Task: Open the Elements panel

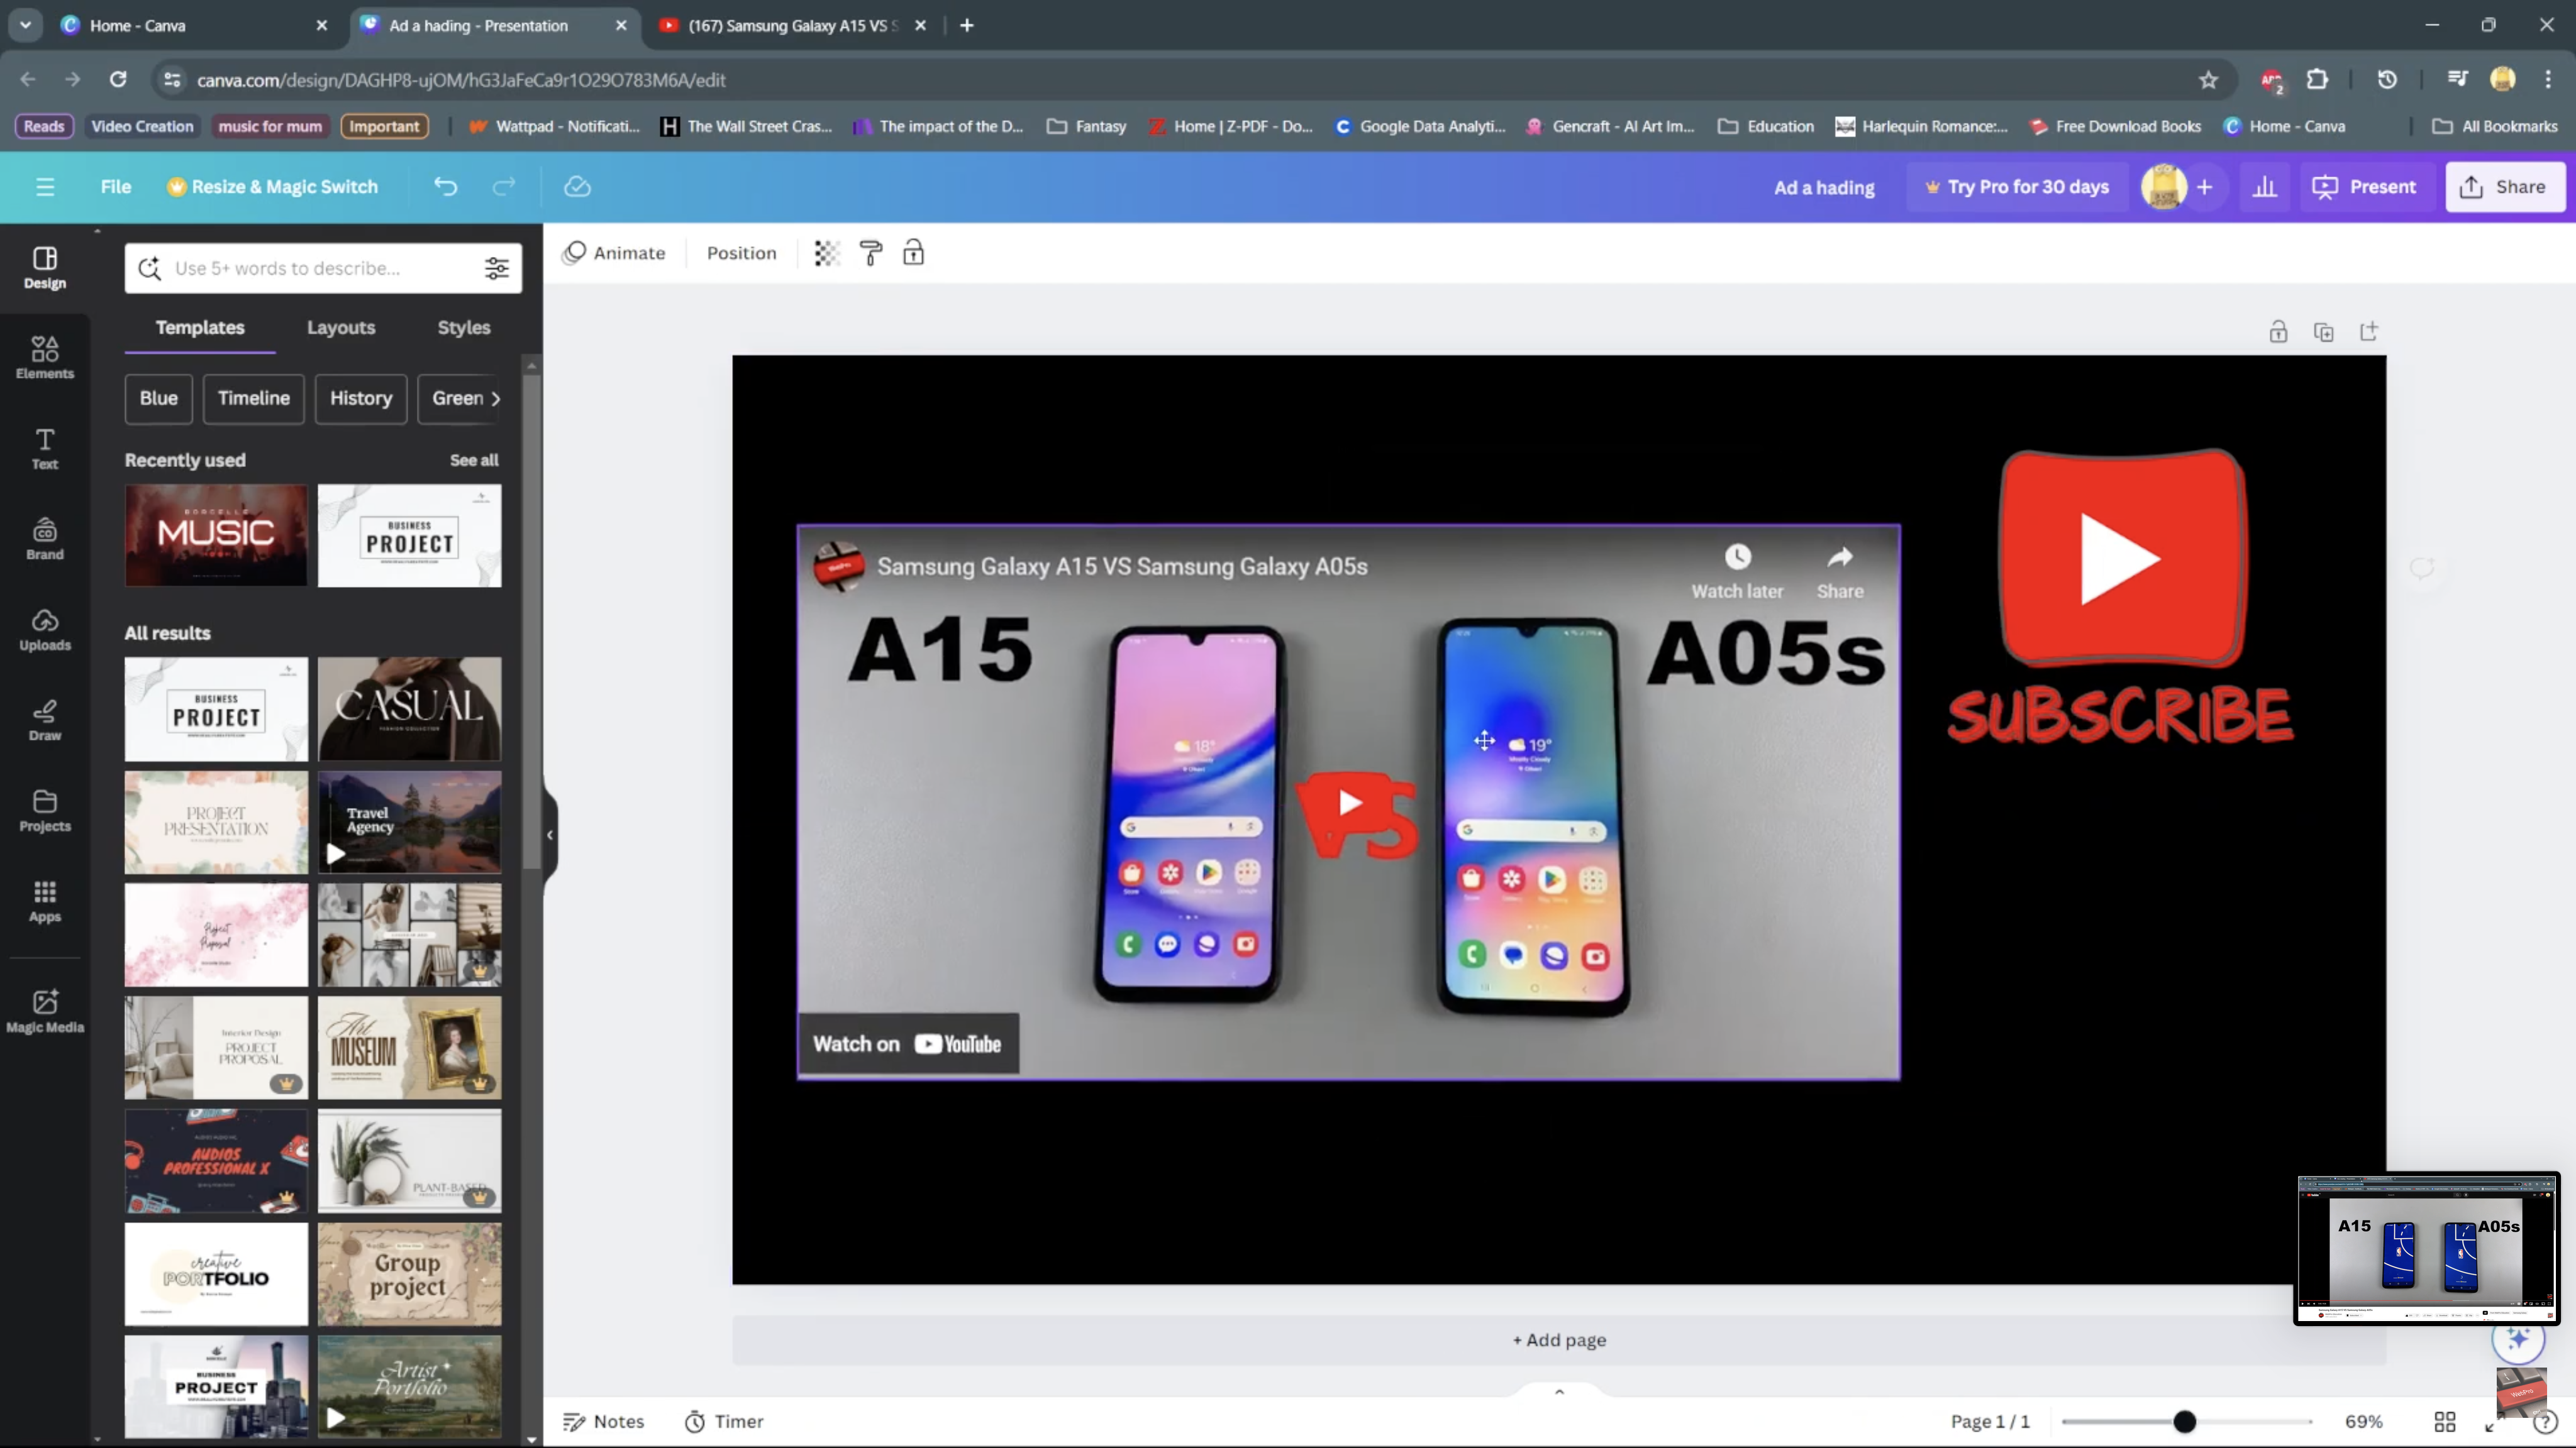Action: click(x=45, y=357)
